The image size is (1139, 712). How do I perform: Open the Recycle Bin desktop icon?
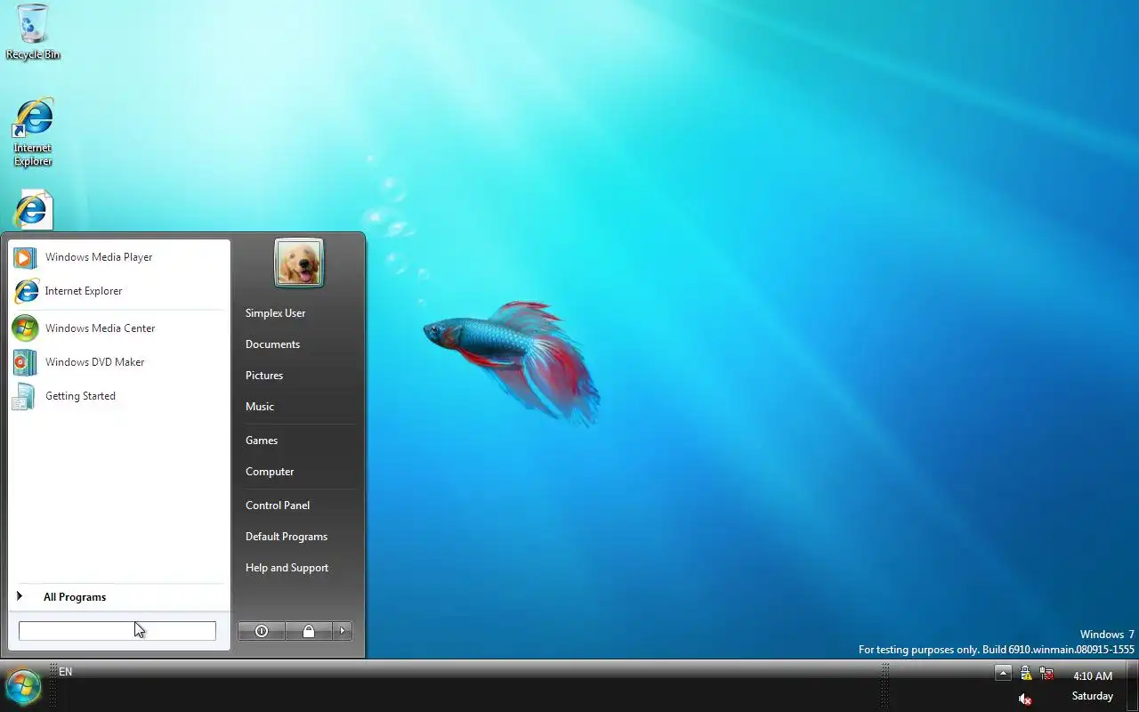tap(33, 31)
